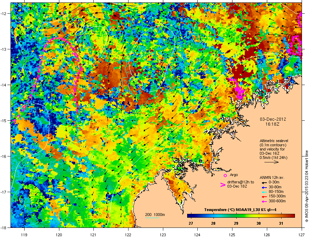This screenshot has height=238, width=309.
Task: Click the '03-Dec 16Z' velocity date text
Action: click(x=270, y=153)
